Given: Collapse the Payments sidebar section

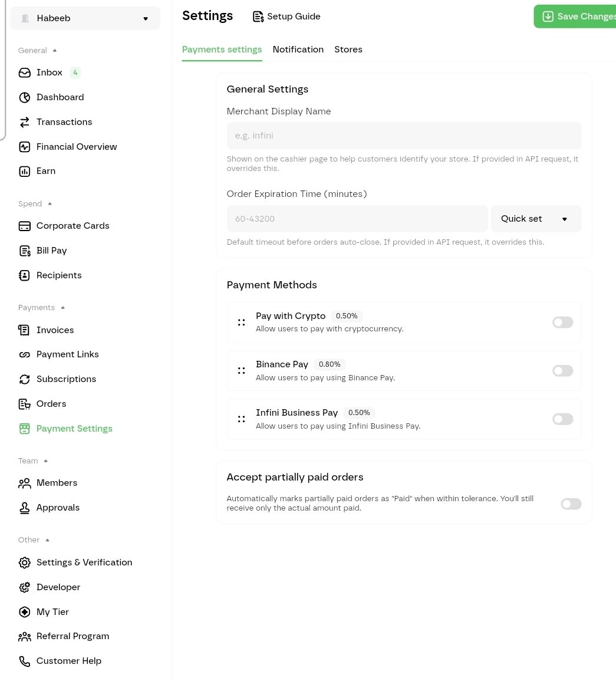Looking at the screenshot, I should tap(41, 308).
